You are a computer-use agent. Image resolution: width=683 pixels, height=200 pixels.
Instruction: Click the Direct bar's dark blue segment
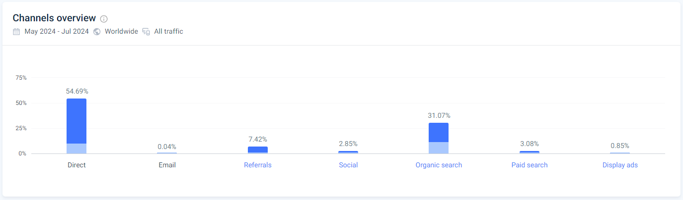coord(76,121)
